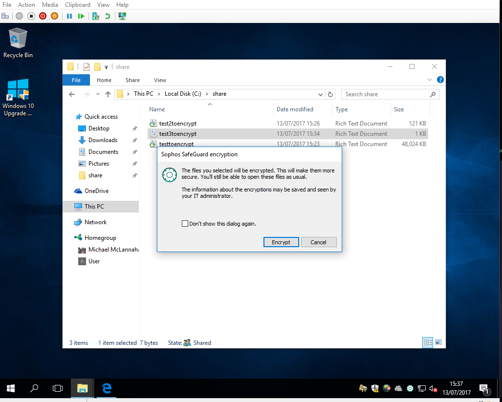The width and height of the screenshot is (502, 402).
Task: Switch to the Explorer View ribbon tab
Action: pos(160,80)
